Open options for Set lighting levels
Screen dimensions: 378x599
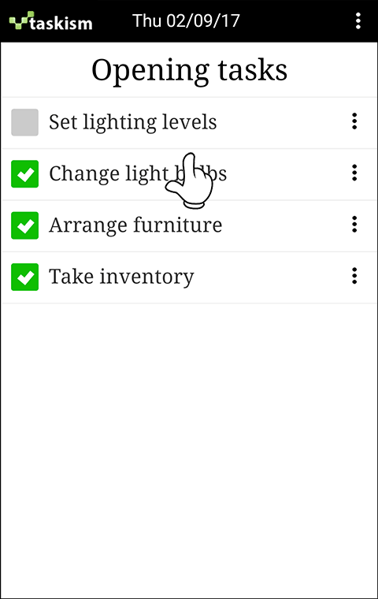tap(354, 121)
